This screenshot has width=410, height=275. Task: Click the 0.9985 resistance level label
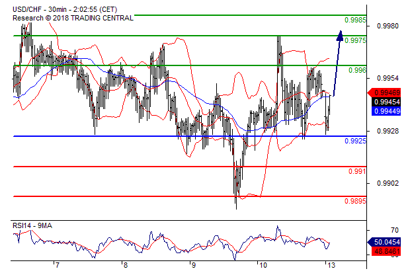(x=355, y=20)
